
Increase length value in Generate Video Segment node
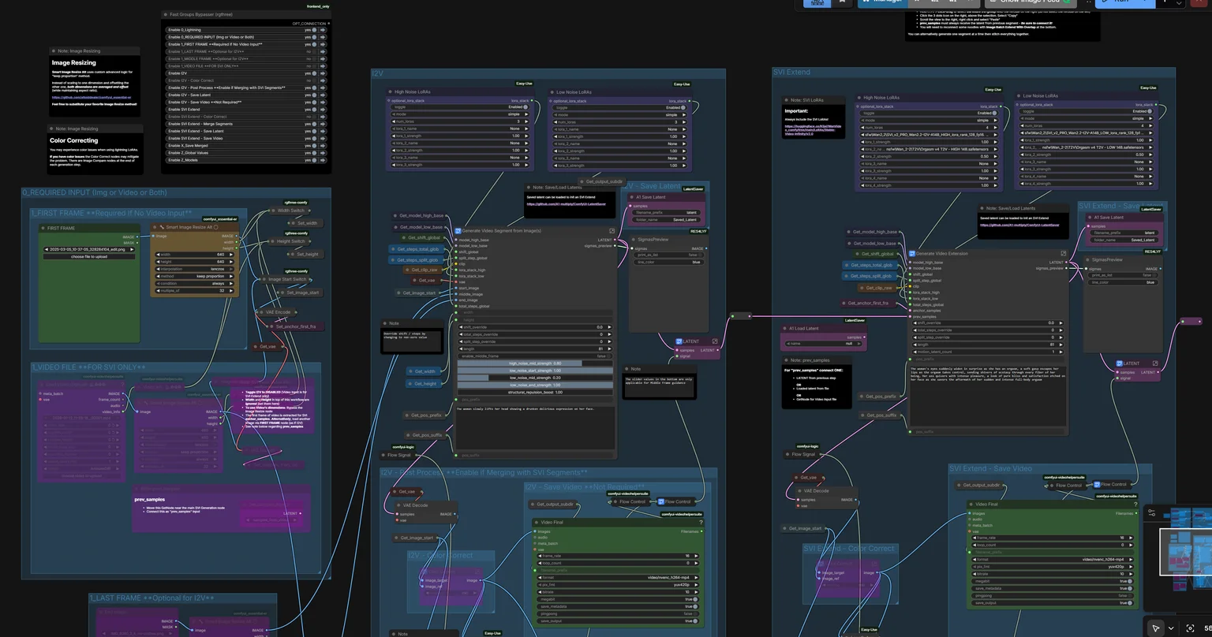(610, 348)
